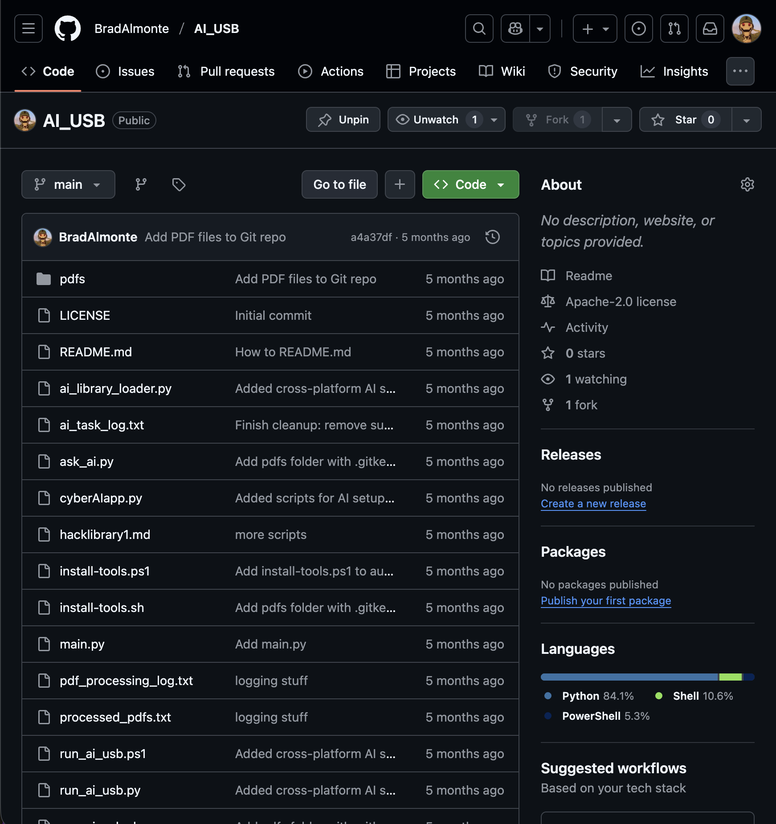Viewport: 776px width, 824px height.
Task: Toggle Unwatch for this repository
Action: [436, 120]
